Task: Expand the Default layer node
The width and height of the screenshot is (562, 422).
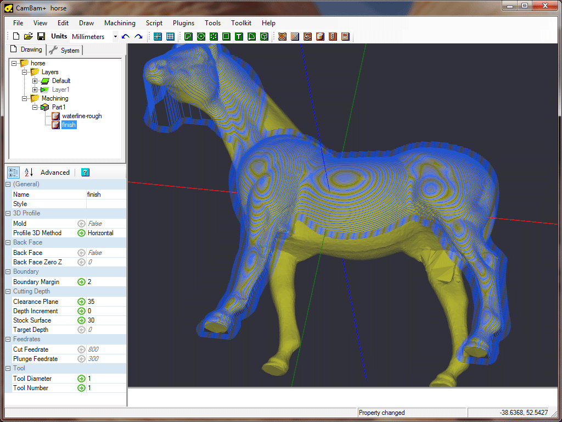Action: (x=35, y=81)
